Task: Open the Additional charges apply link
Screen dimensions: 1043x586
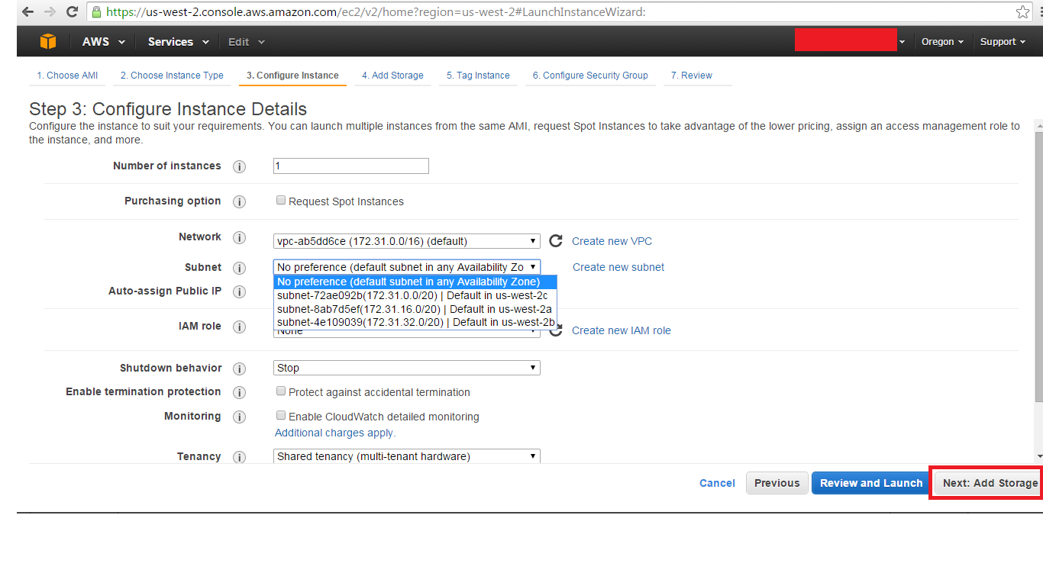Action: point(334,433)
